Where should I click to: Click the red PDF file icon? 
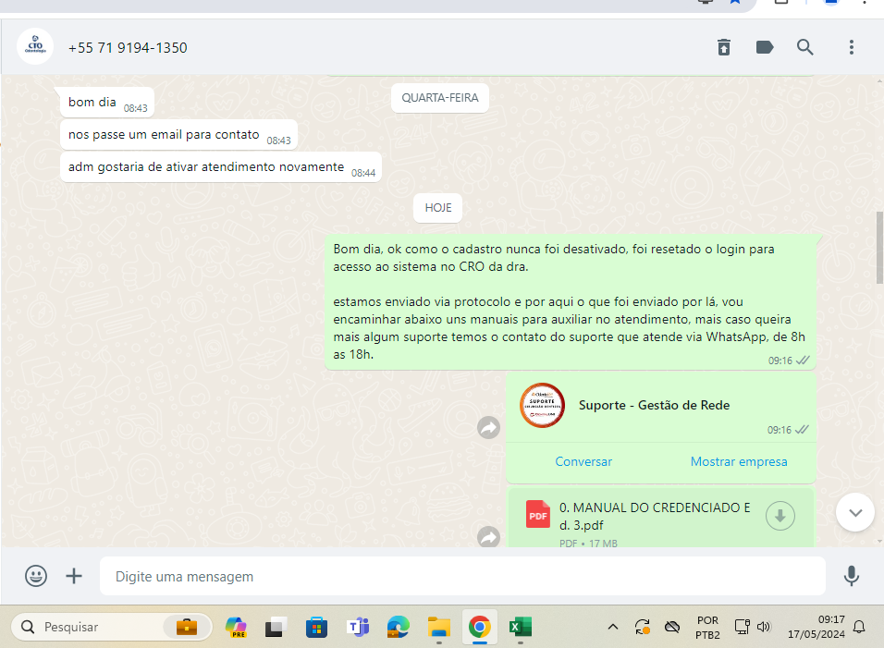point(538,515)
